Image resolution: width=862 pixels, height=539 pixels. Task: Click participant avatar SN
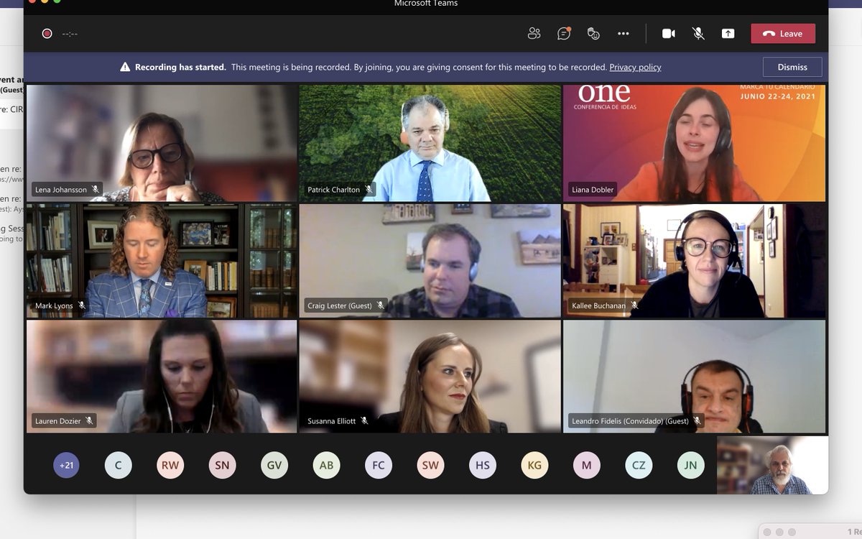(222, 465)
